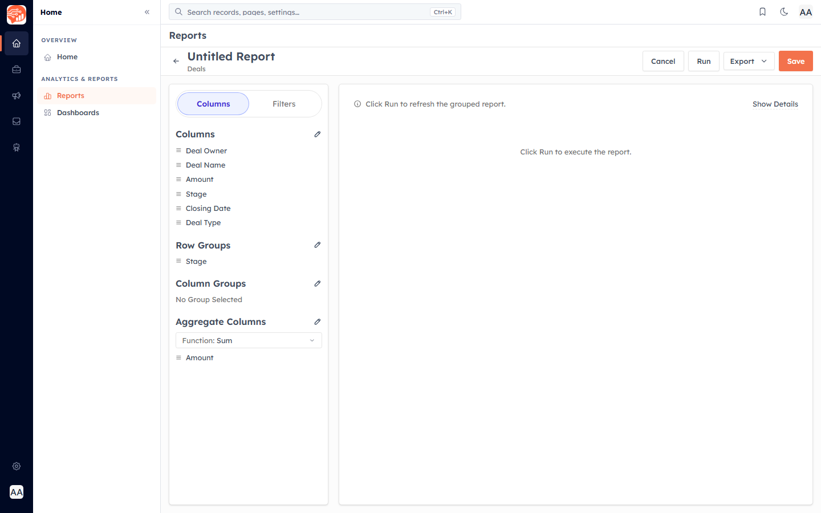The height and width of the screenshot is (513, 821).
Task: Edit Aggregate Columns with the pencil icon
Action: click(318, 321)
